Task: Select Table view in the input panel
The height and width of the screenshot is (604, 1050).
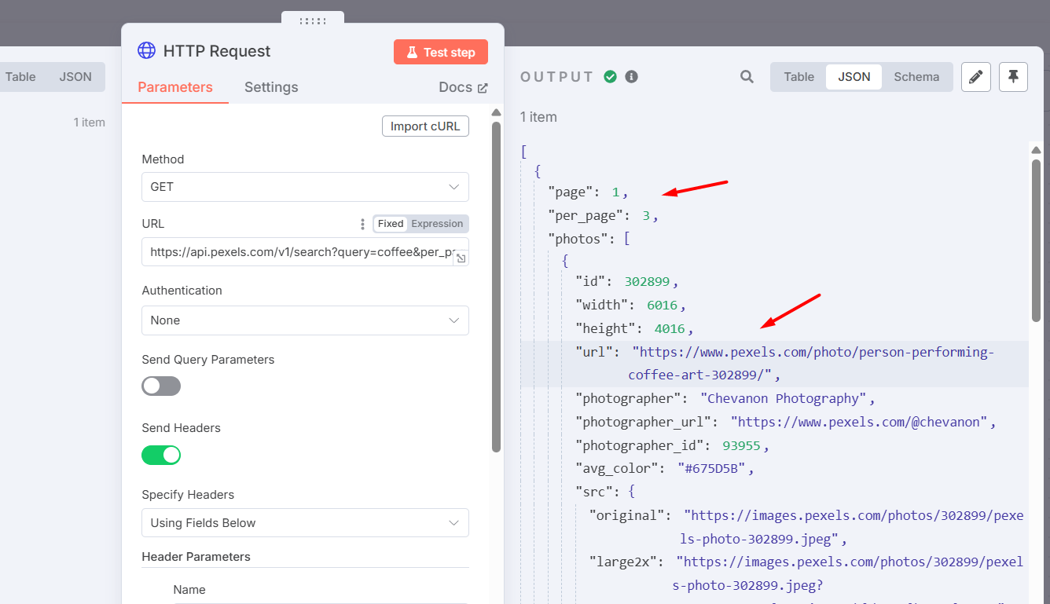Action: (20, 77)
